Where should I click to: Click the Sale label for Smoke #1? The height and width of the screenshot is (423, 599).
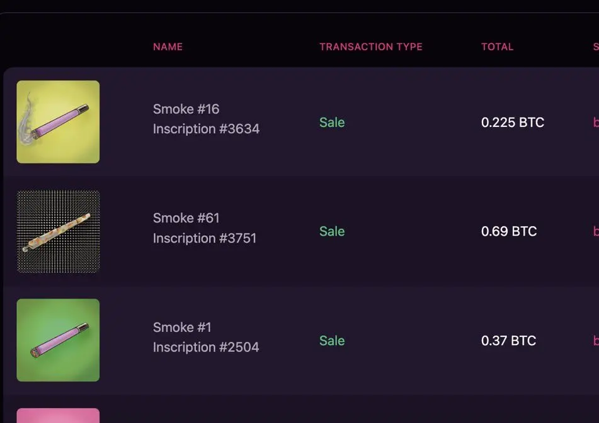coord(332,341)
